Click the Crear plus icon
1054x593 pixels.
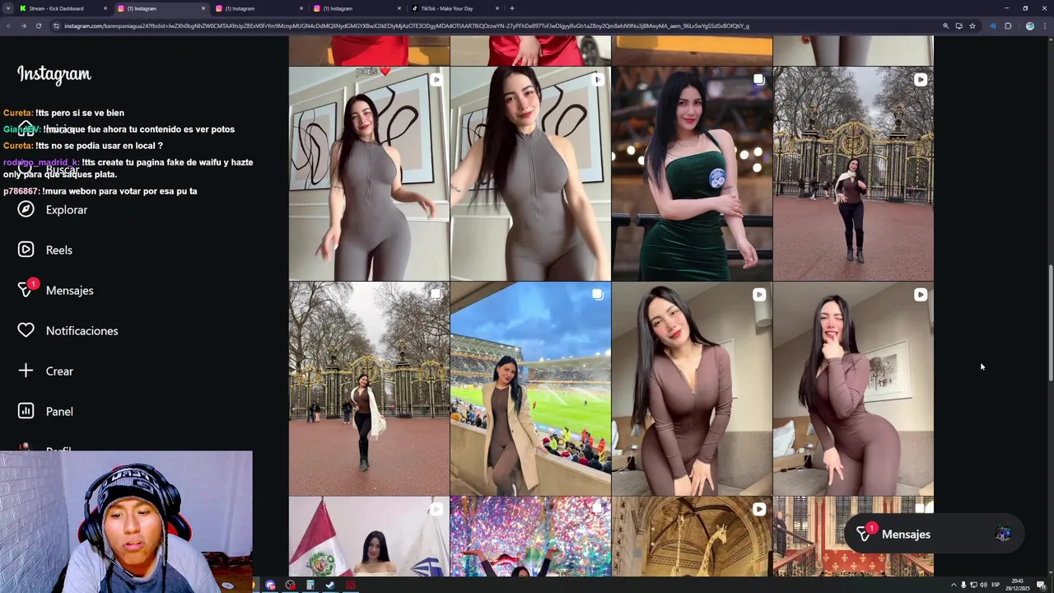[x=26, y=371]
